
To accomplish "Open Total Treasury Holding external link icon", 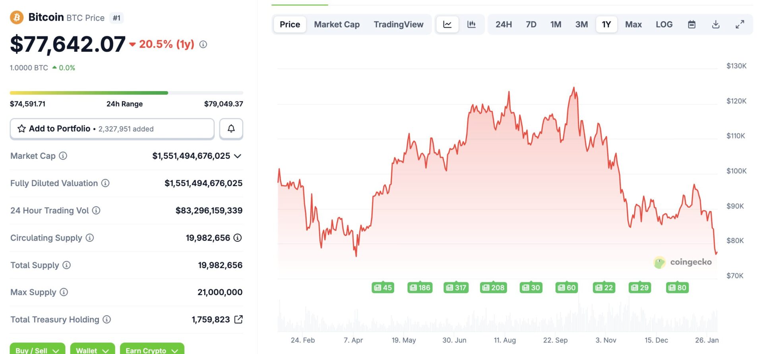I will 238,319.
